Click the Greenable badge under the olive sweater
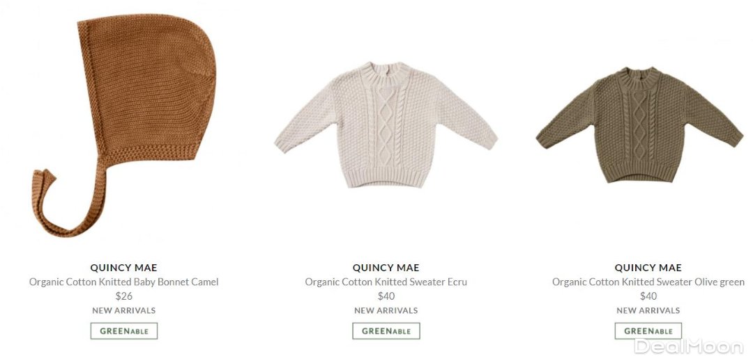 (x=648, y=331)
